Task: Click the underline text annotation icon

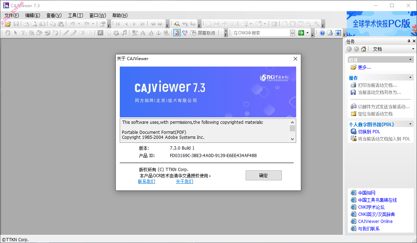Action: tap(151, 33)
